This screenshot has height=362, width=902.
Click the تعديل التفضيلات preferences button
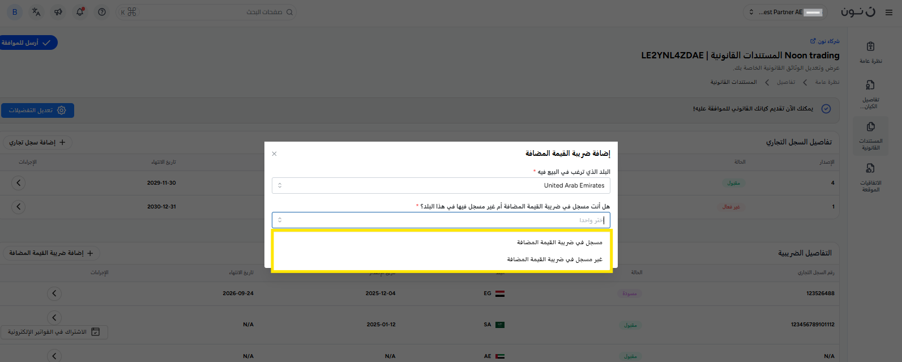click(37, 110)
